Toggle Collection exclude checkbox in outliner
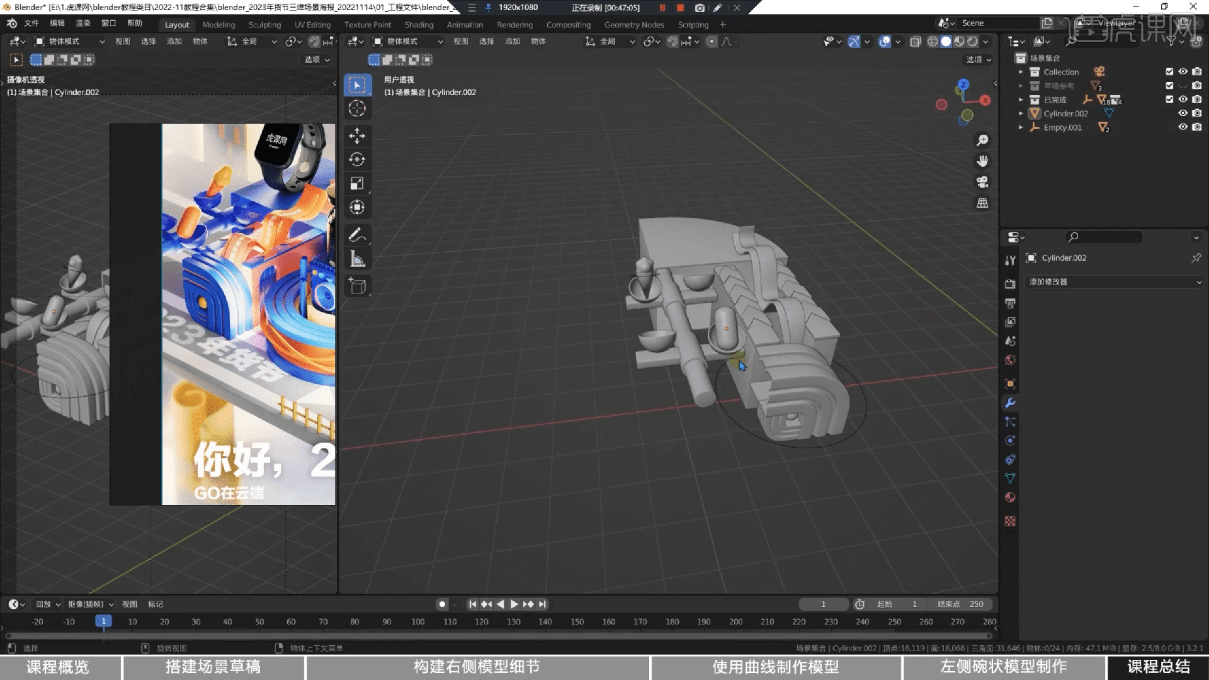This screenshot has height=680, width=1209. pos(1169,72)
